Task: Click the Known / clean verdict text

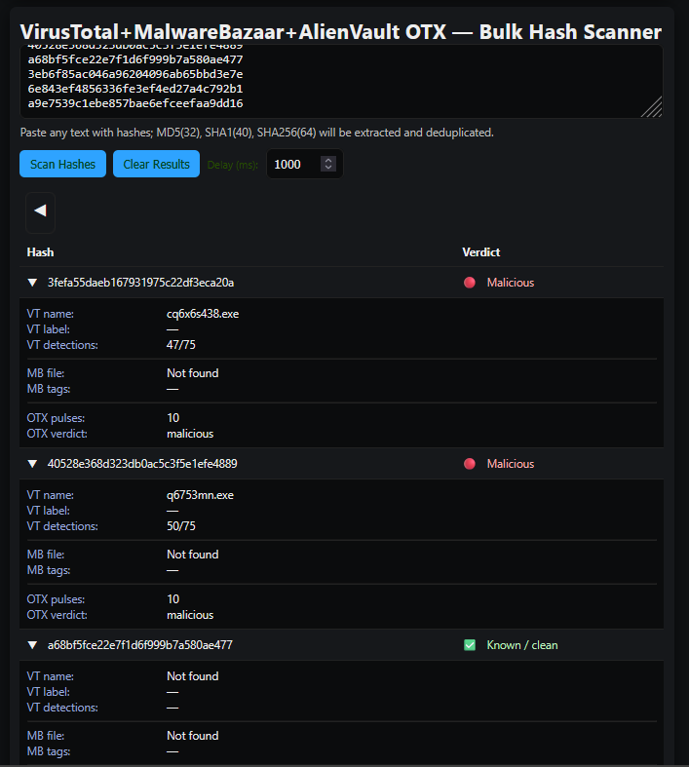Action: click(x=522, y=645)
